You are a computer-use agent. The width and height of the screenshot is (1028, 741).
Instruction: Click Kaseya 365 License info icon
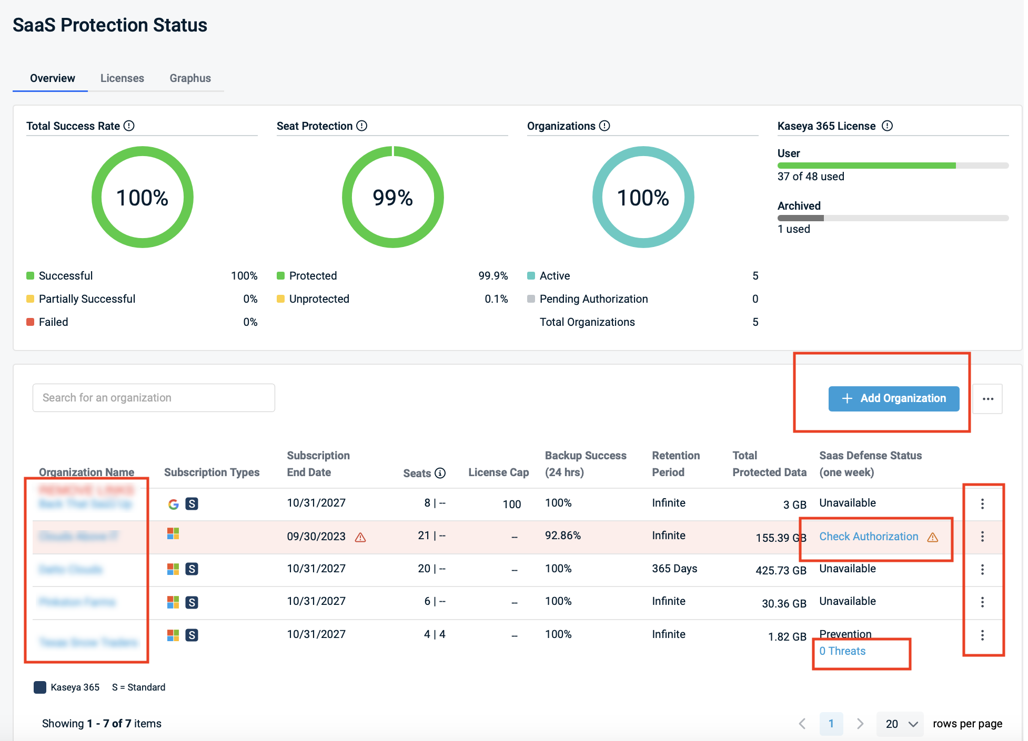[887, 126]
